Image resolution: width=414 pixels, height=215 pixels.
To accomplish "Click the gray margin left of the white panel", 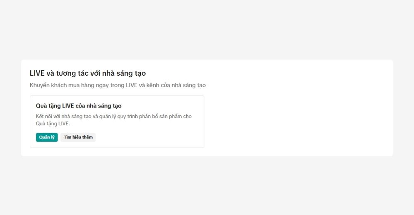I will 10,107.
